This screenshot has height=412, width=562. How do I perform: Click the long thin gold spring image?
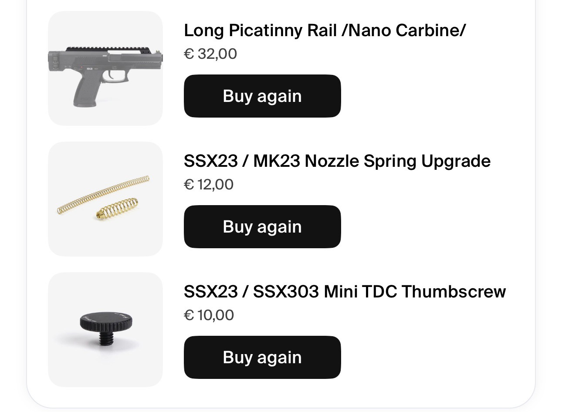coord(104,195)
